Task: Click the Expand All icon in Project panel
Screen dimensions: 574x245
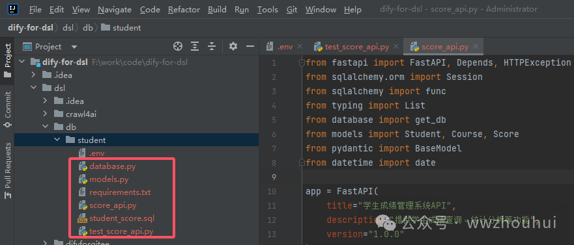Action: [x=195, y=46]
